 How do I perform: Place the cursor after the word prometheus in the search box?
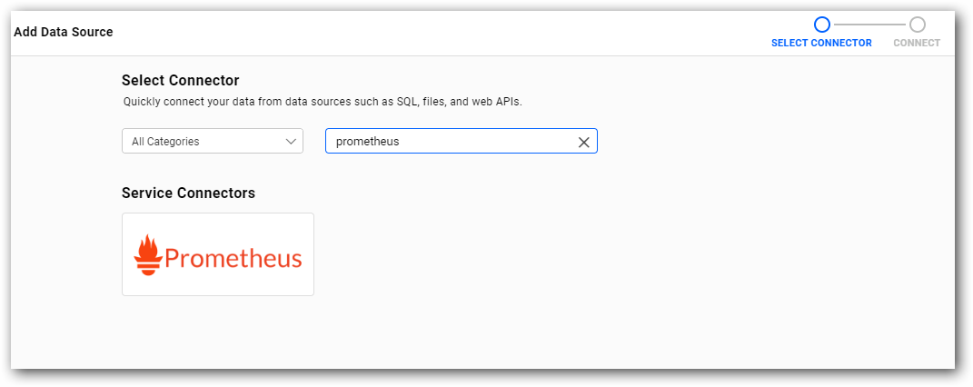coord(401,142)
